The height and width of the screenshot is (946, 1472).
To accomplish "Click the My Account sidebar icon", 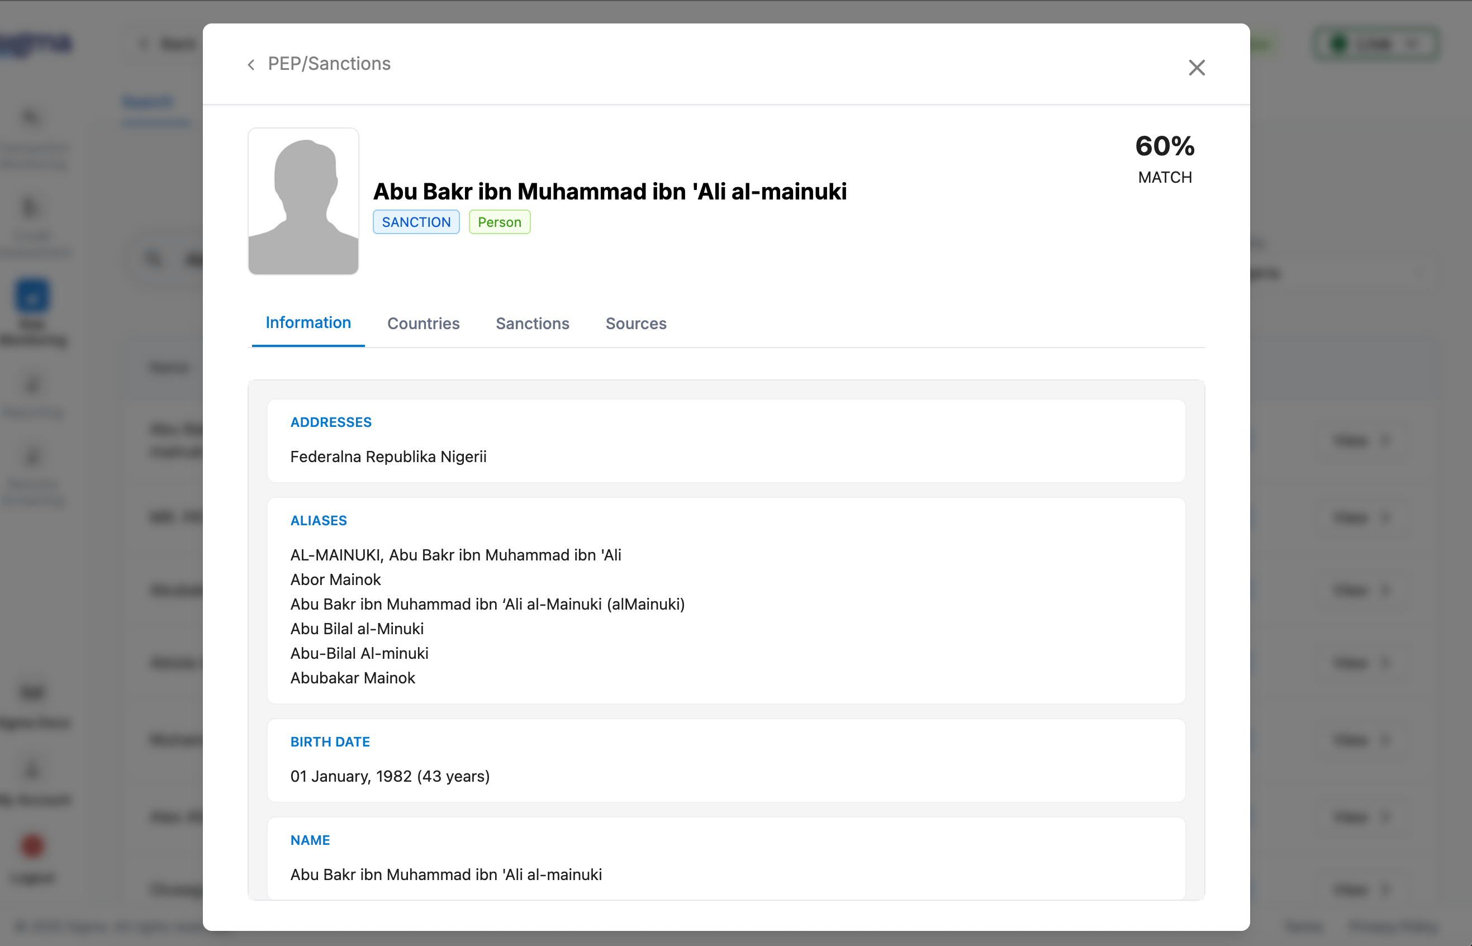I will [x=32, y=769].
